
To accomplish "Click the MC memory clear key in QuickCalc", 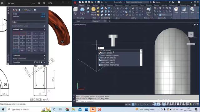I will click(42, 51).
